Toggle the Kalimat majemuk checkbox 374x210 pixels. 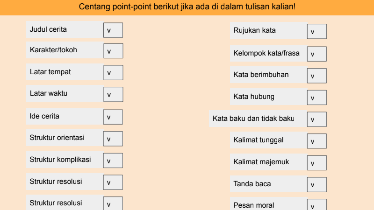[x=316, y=163]
